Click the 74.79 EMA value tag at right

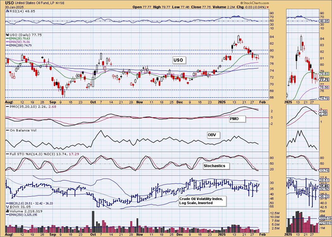[x=324, y=98]
